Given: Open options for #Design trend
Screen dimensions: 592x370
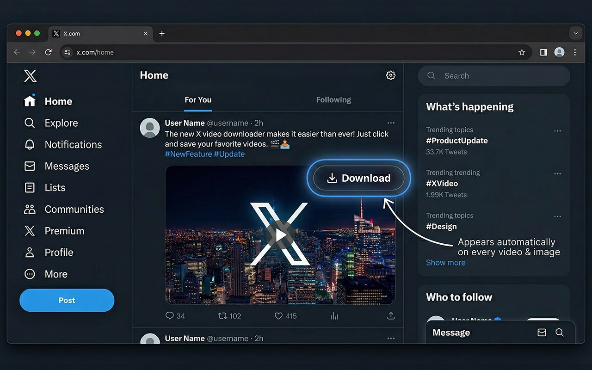Looking at the screenshot, I should [x=557, y=216].
